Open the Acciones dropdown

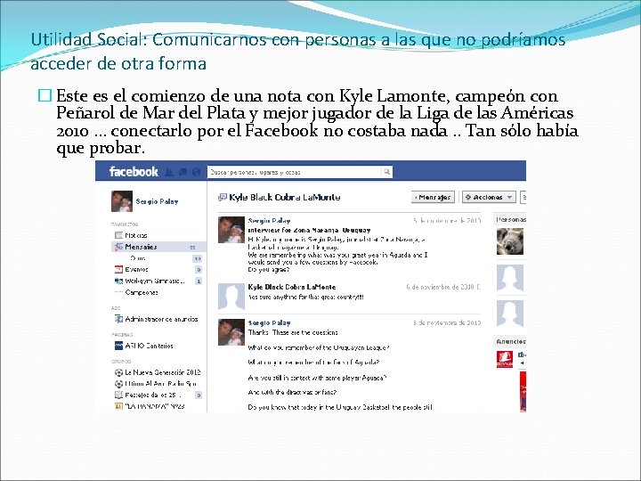[489, 197]
